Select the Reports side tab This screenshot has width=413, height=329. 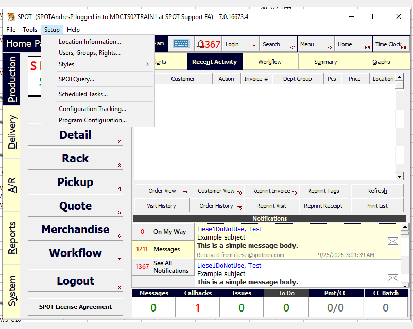pos(12,238)
